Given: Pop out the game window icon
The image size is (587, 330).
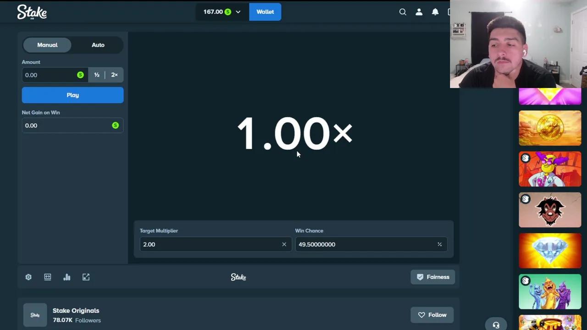Looking at the screenshot, I should coord(86,277).
